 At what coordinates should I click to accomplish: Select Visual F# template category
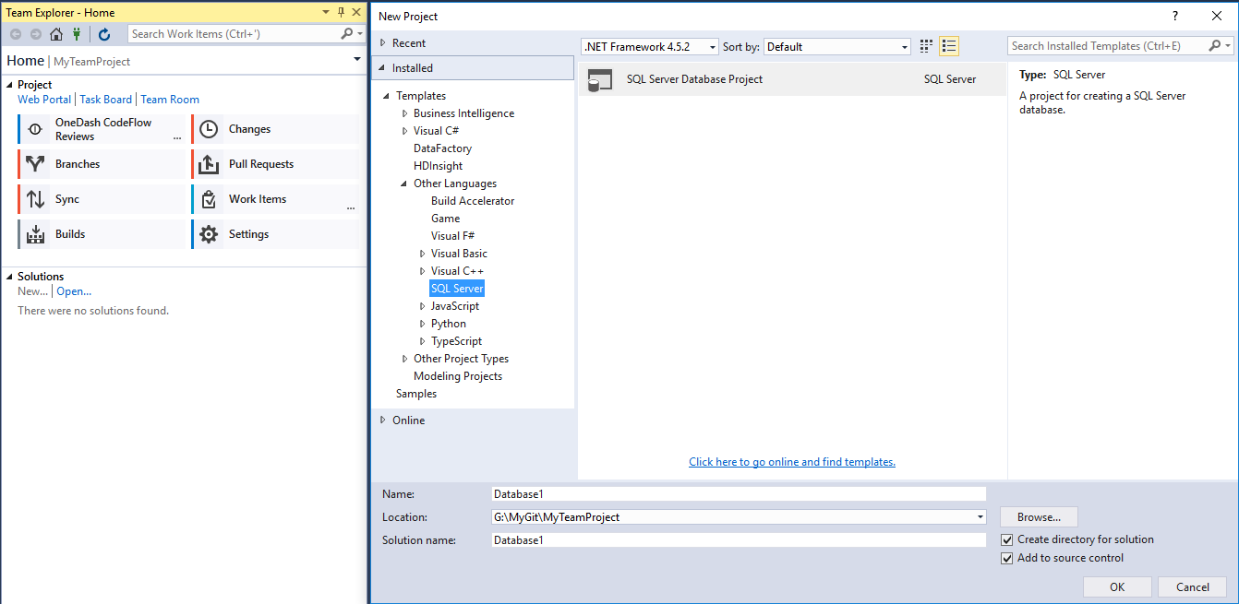pyautogui.click(x=452, y=236)
